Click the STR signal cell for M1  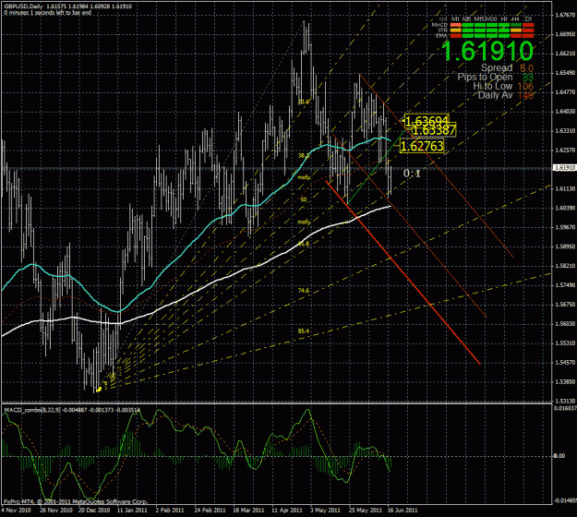(x=455, y=30)
